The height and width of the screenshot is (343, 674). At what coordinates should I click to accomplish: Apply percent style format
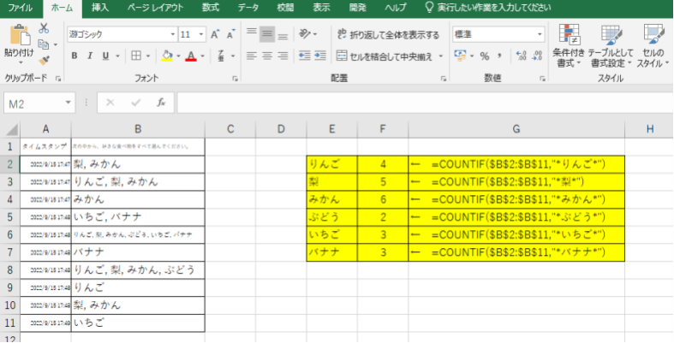pos(485,56)
